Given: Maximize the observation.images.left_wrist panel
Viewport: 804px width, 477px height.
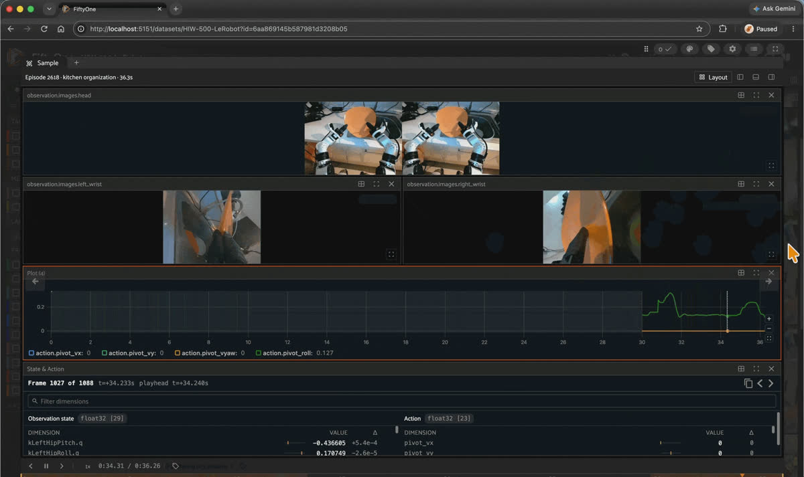Looking at the screenshot, I should [377, 184].
